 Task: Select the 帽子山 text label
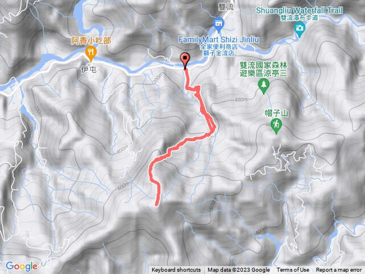tap(276, 113)
